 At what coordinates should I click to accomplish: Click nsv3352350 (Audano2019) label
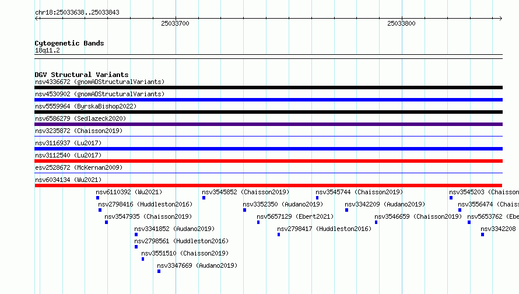coord(283,204)
